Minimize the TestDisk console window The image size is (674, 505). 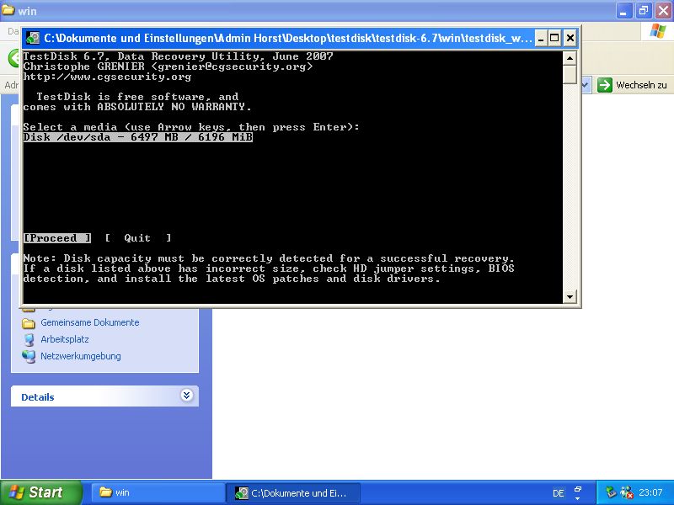point(540,38)
